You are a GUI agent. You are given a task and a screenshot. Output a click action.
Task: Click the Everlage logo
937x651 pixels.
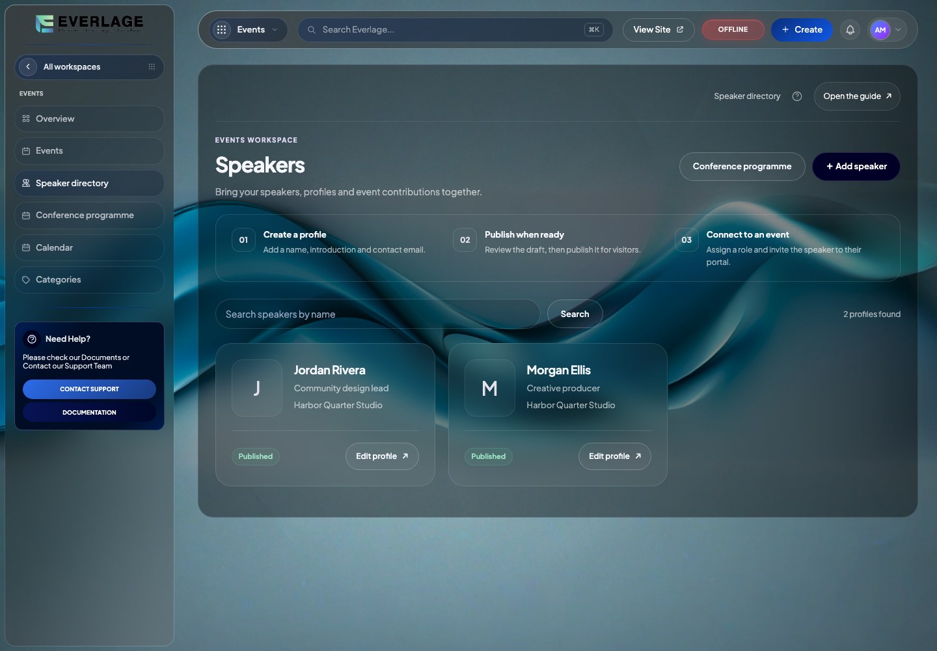[89, 24]
